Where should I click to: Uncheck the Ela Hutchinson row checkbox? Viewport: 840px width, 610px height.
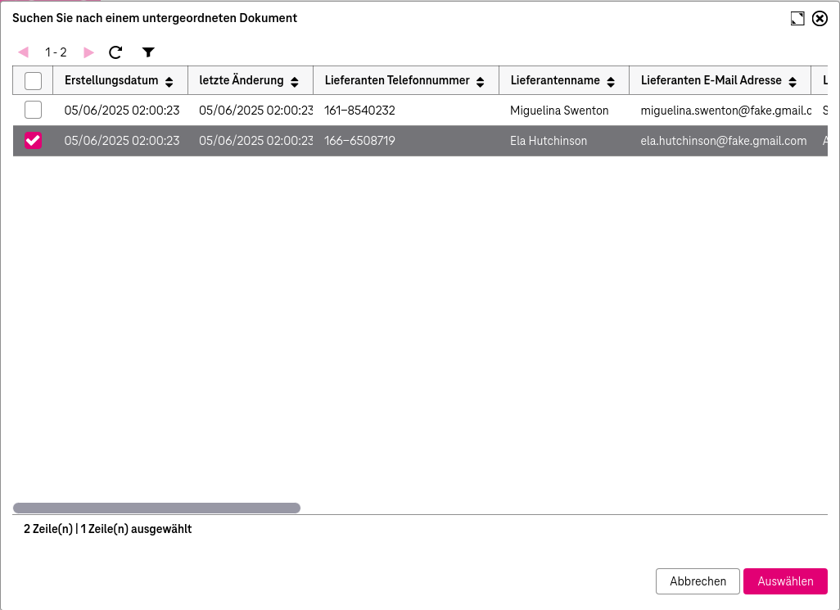(x=34, y=140)
